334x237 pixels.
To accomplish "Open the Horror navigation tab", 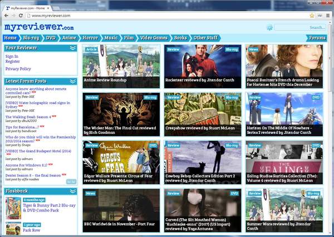I will (x=90, y=38).
